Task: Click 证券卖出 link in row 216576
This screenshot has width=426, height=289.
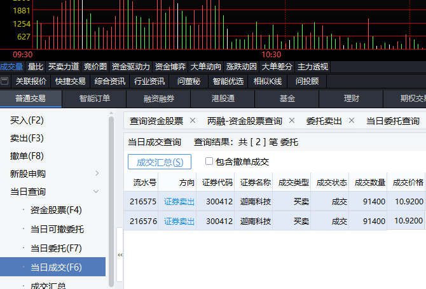Action: (179, 222)
